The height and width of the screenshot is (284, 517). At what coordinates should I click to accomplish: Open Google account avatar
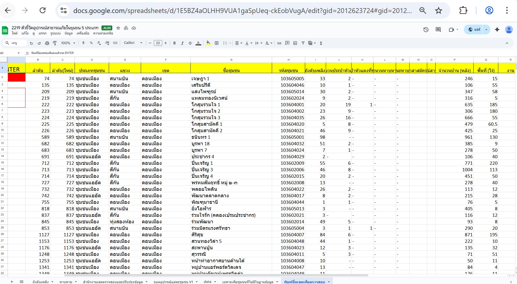[x=509, y=30]
